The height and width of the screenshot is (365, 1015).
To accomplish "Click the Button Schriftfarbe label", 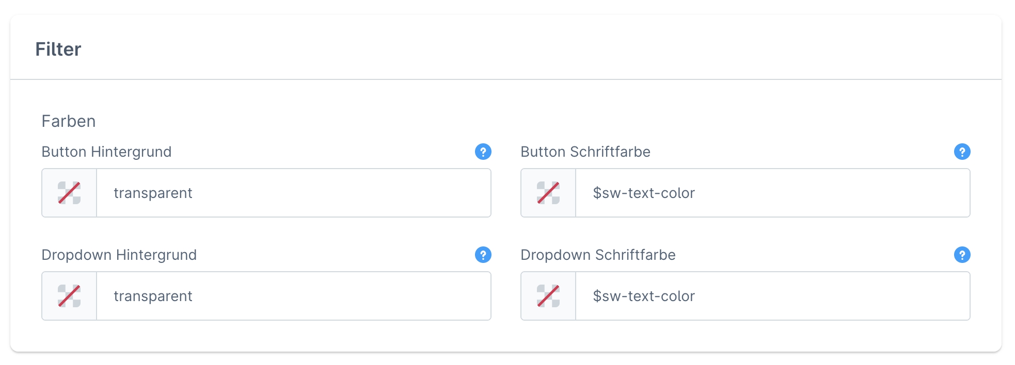I will click(585, 152).
